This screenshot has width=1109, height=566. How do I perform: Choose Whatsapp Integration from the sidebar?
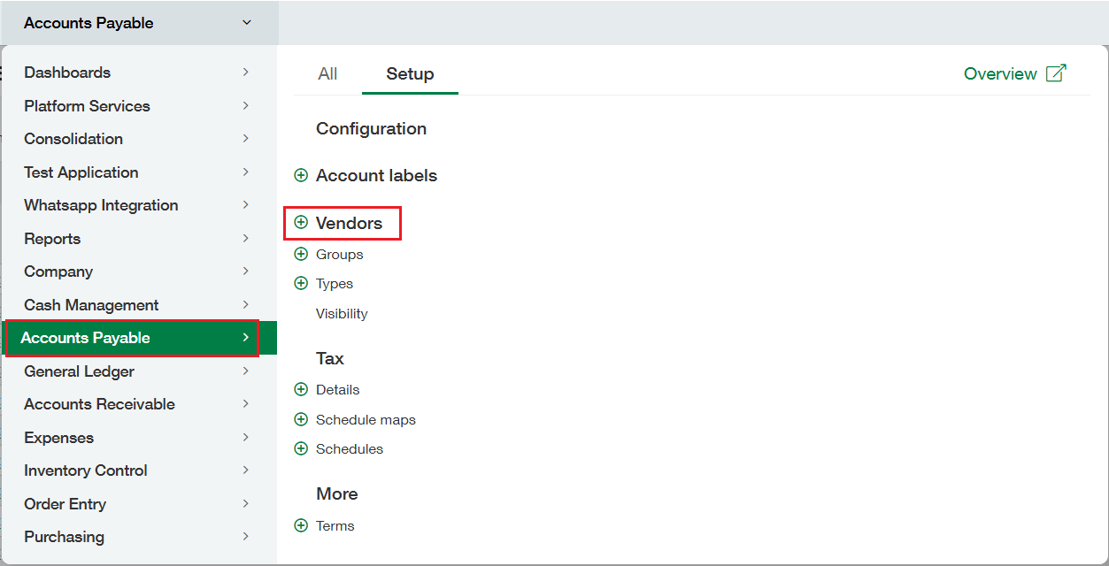pos(101,205)
